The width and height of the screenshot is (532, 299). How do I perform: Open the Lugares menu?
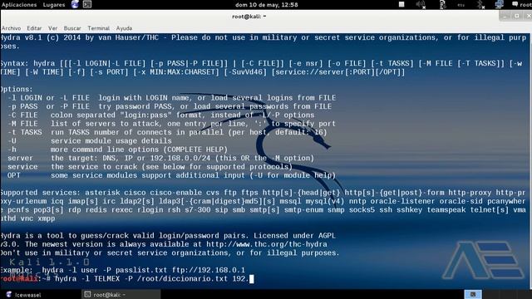click(54, 5)
